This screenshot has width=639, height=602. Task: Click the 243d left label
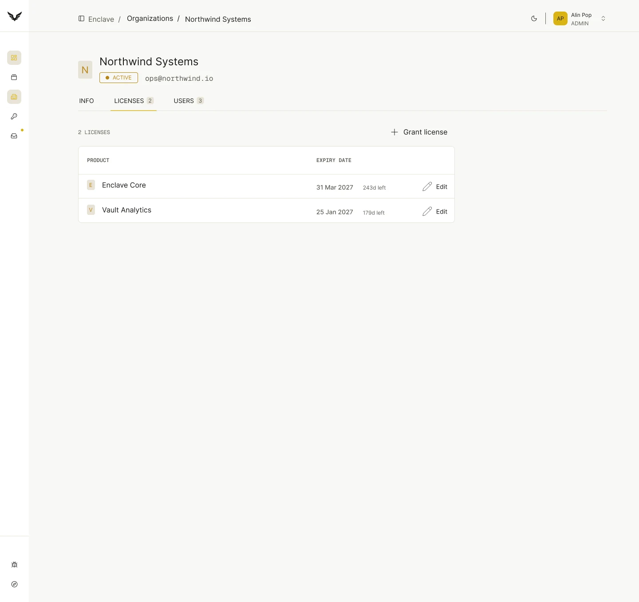(x=374, y=188)
